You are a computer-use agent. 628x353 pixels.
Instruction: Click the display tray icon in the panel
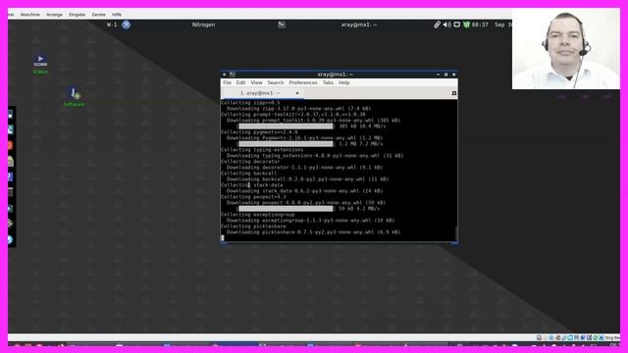click(456, 25)
